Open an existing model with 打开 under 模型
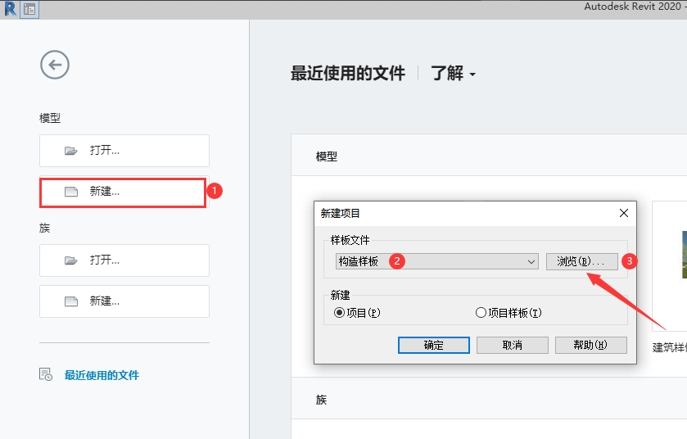This screenshot has height=439, width=687. 124,151
